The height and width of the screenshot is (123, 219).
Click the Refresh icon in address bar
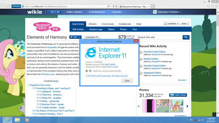click(116, 6)
